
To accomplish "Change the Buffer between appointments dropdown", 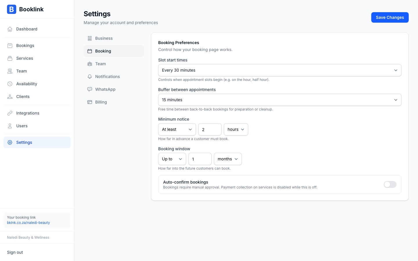I will (x=280, y=100).
